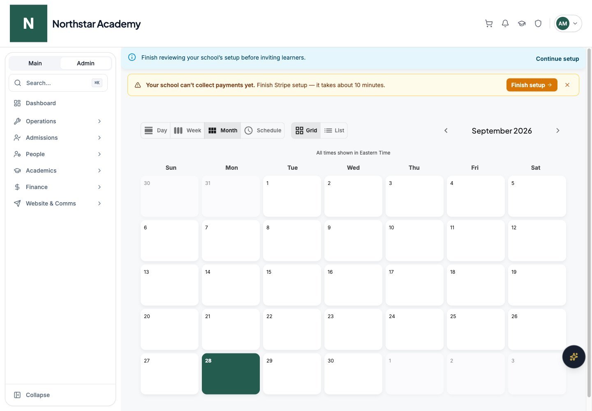Image resolution: width=592 pixels, height=411 pixels.
Task: Open the notifications bell
Action: tap(505, 23)
